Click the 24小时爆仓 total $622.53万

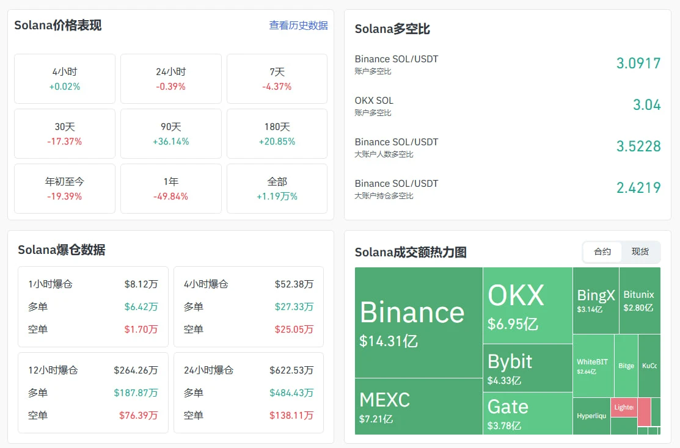[x=291, y=370]
